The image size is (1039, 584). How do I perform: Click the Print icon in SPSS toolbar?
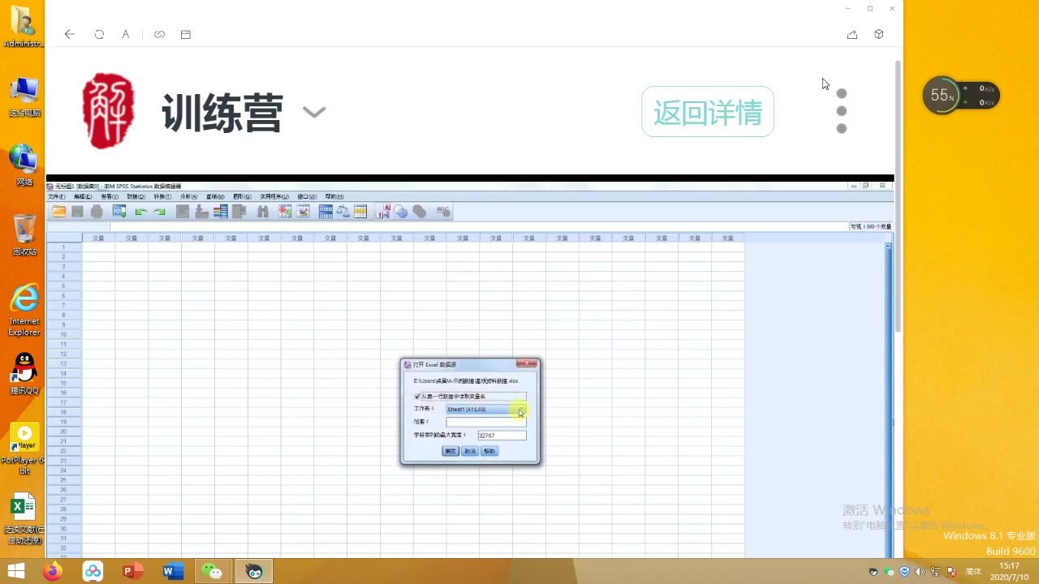click(97, 211)
